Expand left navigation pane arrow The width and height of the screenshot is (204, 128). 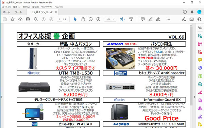tap(2, 97)
